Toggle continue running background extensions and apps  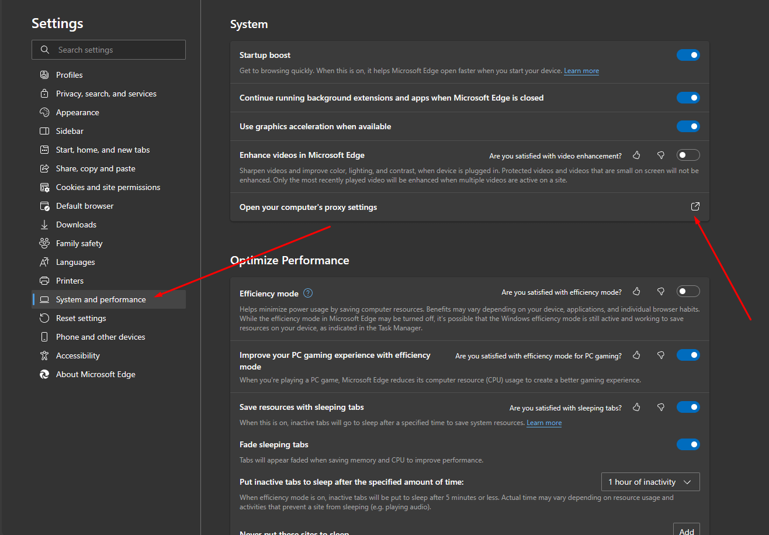pos(688,98)
